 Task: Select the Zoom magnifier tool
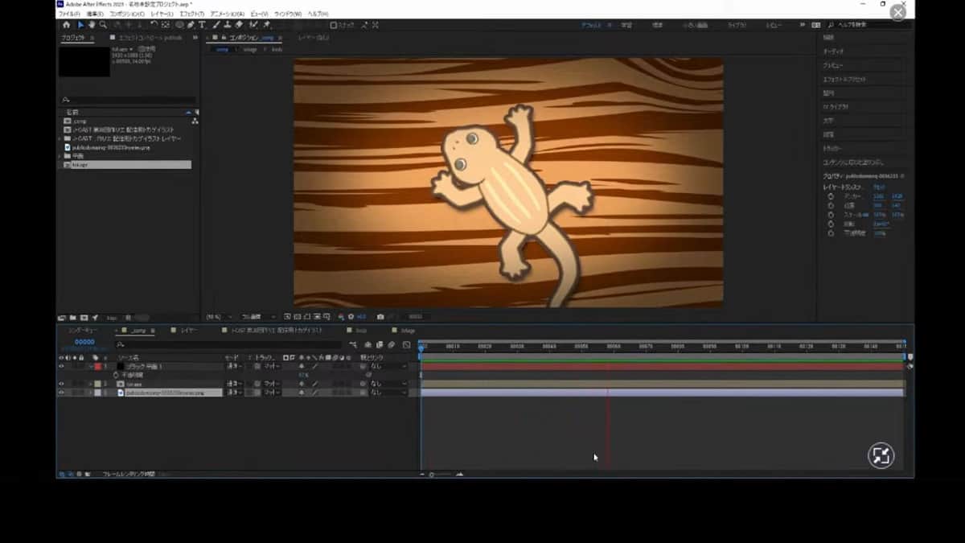(x=103, y=25)
